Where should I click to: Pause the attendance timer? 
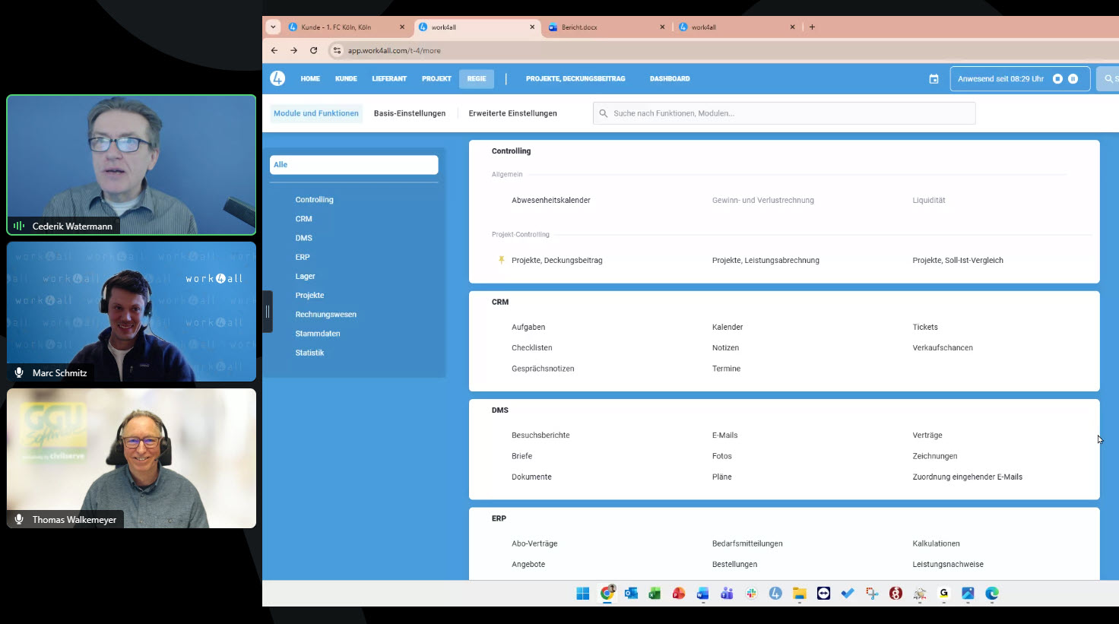(1073, 79)
